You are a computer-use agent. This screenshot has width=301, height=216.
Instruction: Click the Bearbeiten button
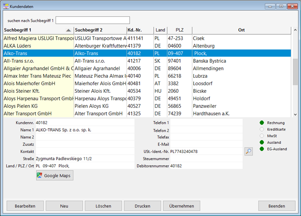[25, 206]
